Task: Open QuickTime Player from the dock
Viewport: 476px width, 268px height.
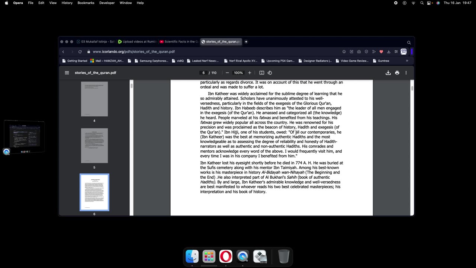Action: click(243, 256)
